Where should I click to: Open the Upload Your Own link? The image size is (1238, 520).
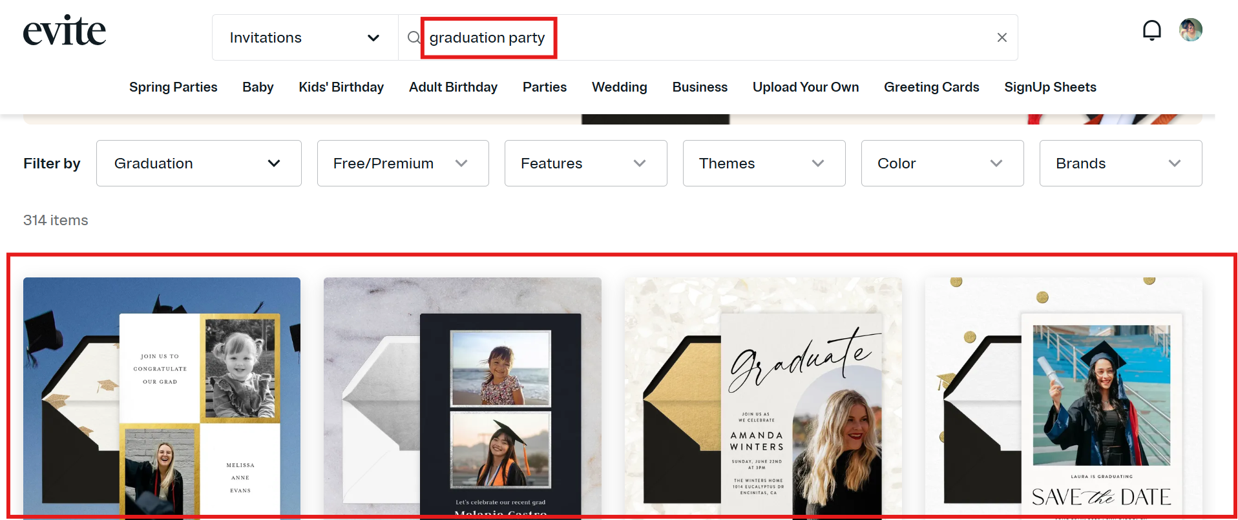coord(805,87)
